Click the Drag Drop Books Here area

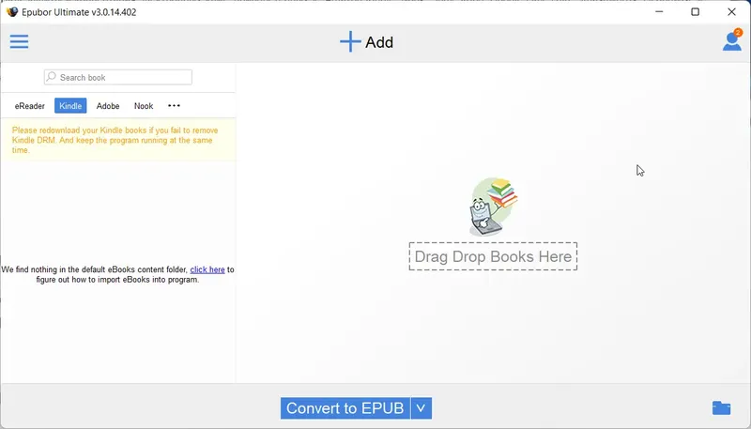pyautogui.click(x=493, y=256)
